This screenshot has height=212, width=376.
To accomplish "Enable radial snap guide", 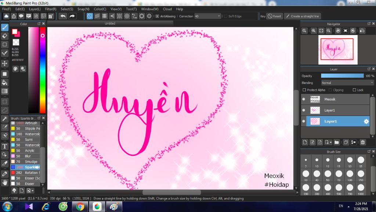I will click(119, 16).
